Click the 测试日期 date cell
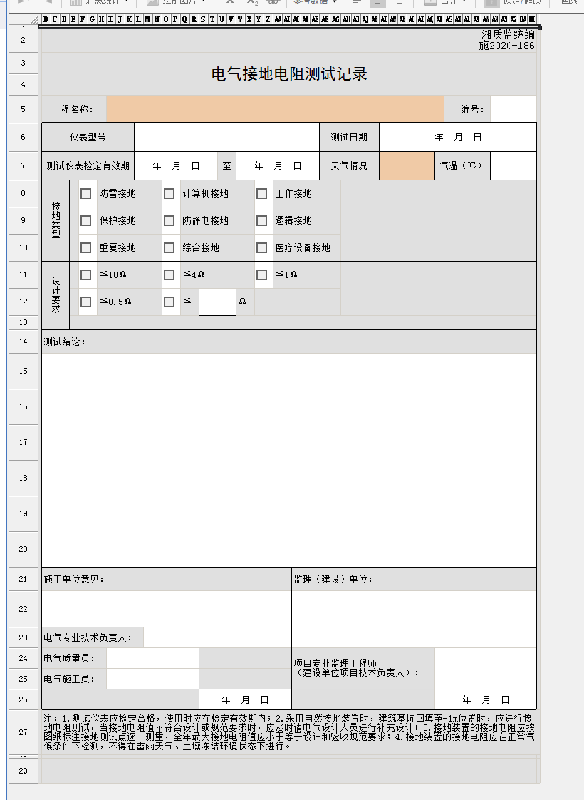 coord(458,137)
